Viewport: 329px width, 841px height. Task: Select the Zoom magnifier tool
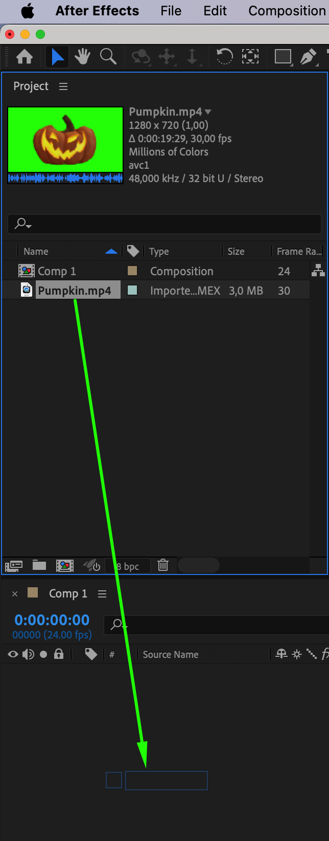coord(108,56)
